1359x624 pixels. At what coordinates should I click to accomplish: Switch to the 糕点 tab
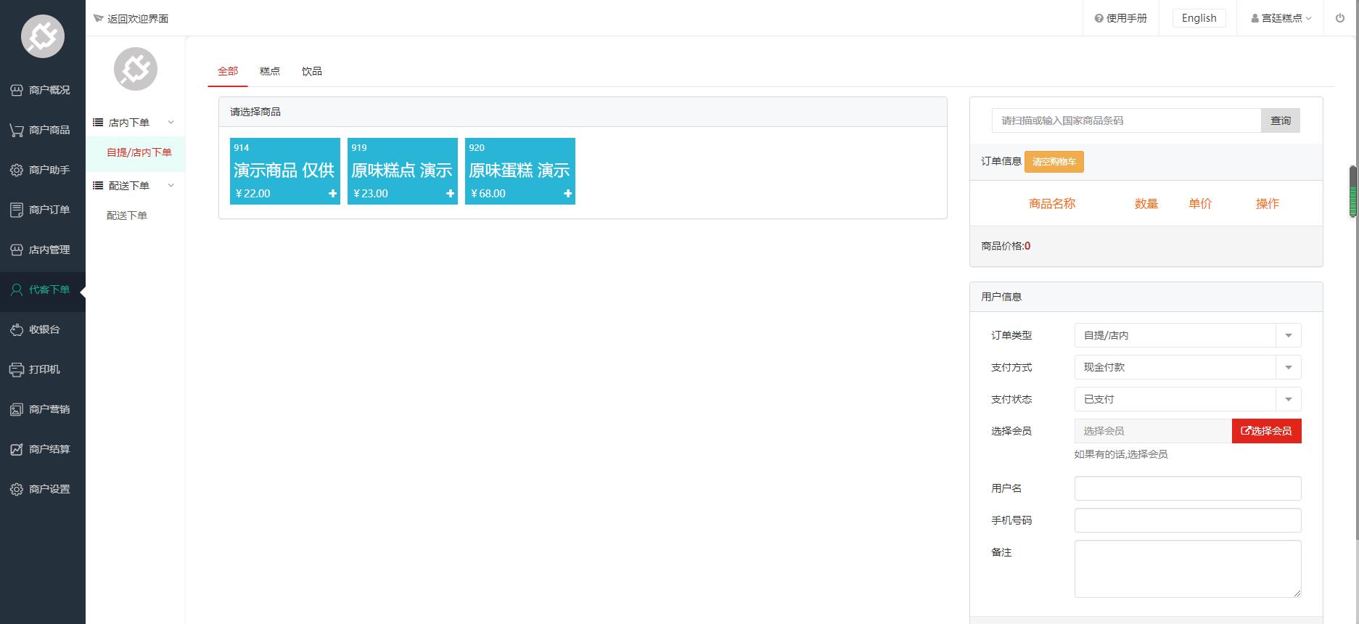(x=269, y=71)
